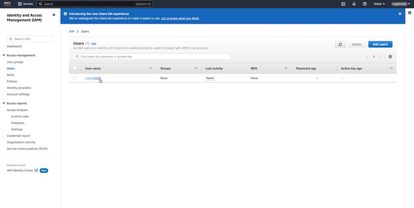Select Users in the sidebar
The image size is (414, 208).
point(11,69)
